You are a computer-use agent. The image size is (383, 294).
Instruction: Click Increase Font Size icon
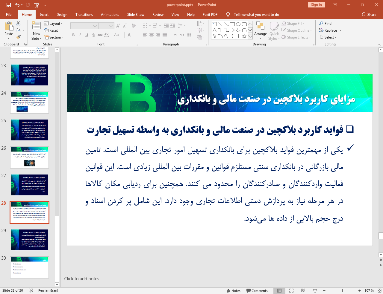pyautogui.click(x=118, y=26)
